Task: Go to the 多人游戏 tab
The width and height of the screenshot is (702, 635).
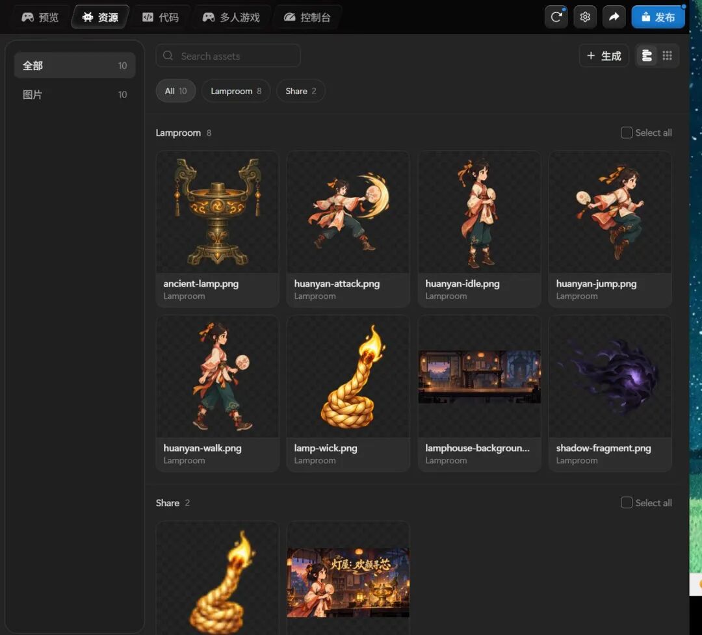Action: [231, 18]
